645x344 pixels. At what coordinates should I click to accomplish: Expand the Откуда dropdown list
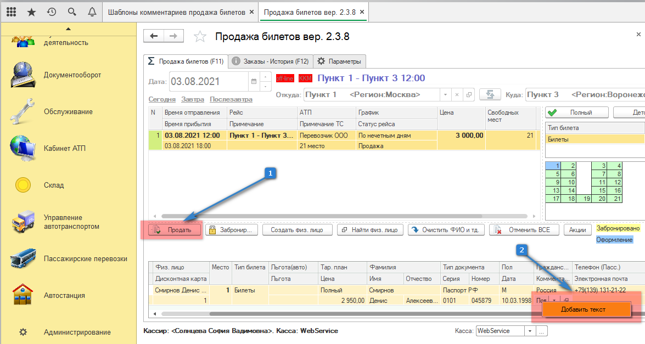[x=446, y=94]
